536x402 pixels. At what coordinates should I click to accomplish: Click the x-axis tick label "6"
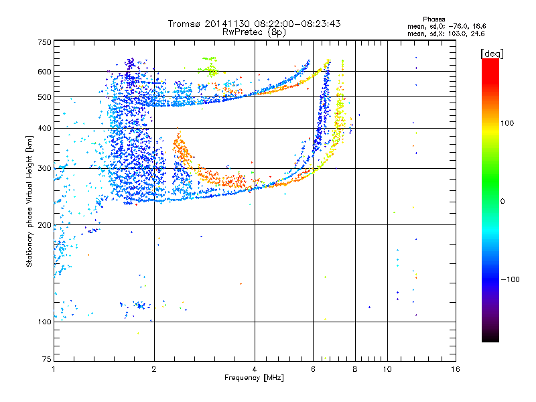(x=313, y=369)
